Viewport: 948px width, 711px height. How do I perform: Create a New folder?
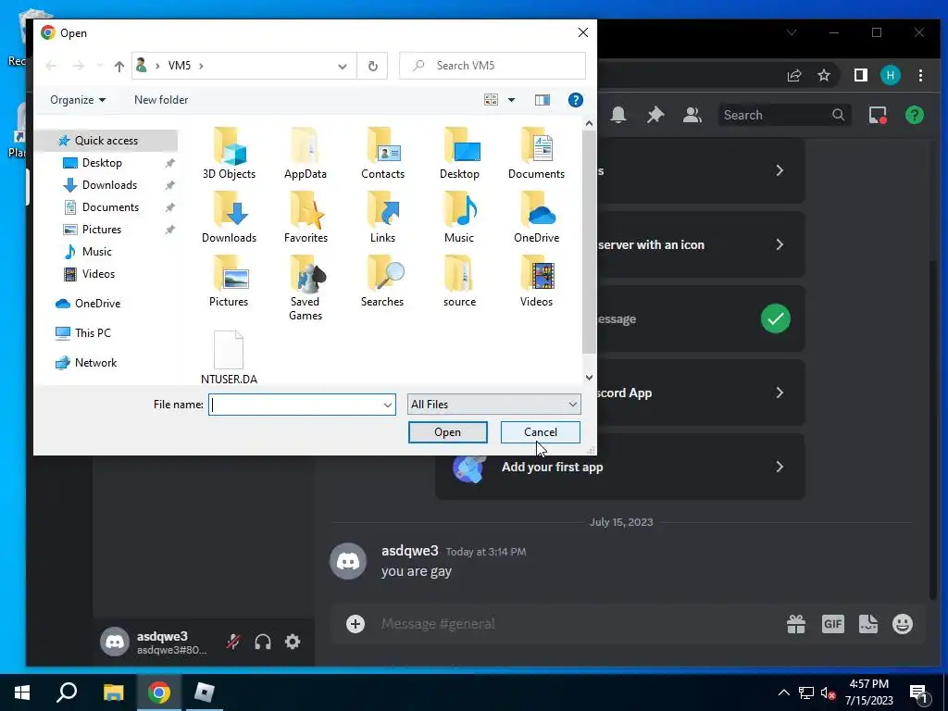(161, 100)
